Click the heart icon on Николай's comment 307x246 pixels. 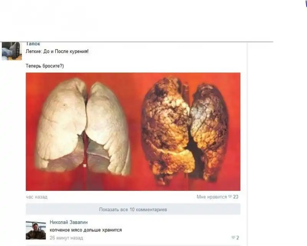point(233,238)
